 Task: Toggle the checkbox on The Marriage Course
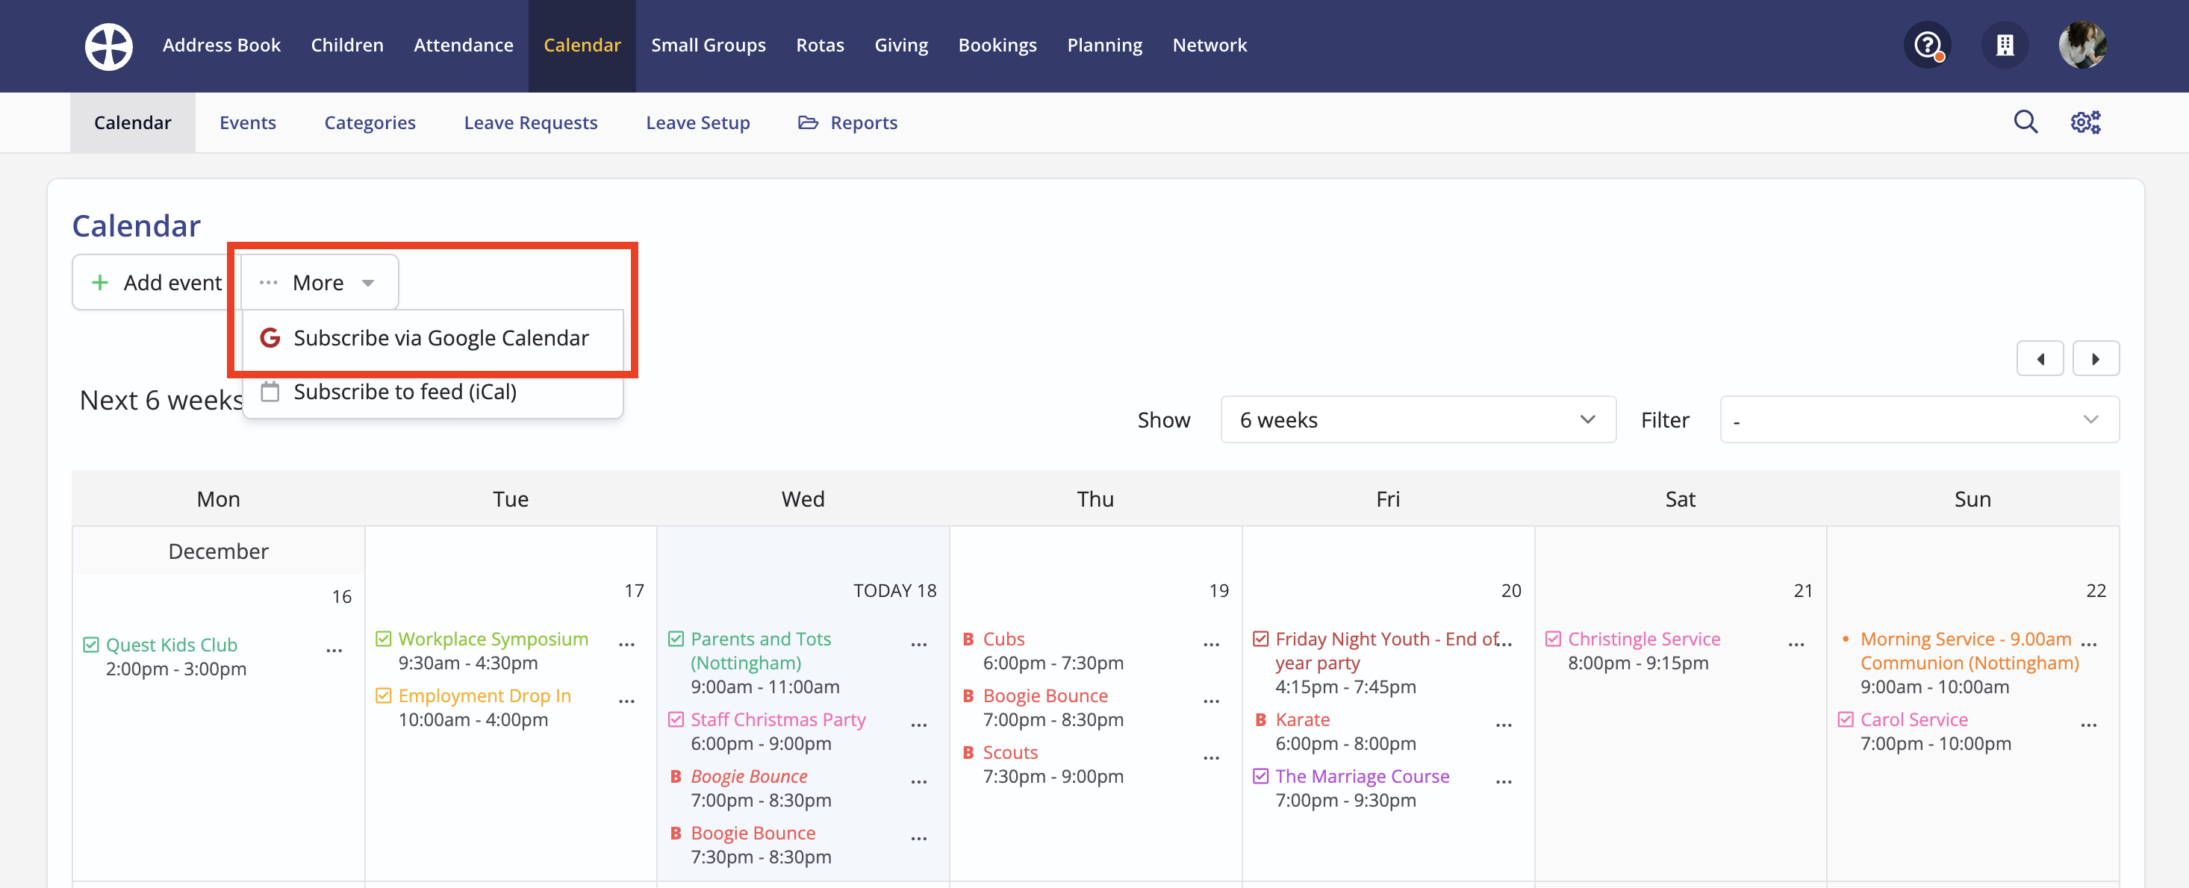click(x=1259, y=776)
